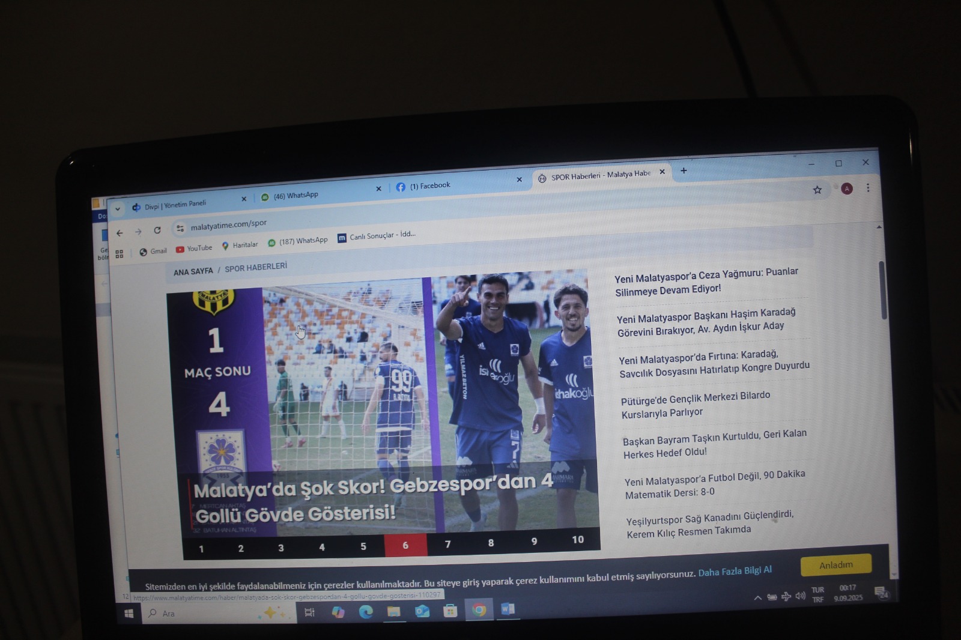Open Microsoft Edge from the taskbar

(366, 611)
